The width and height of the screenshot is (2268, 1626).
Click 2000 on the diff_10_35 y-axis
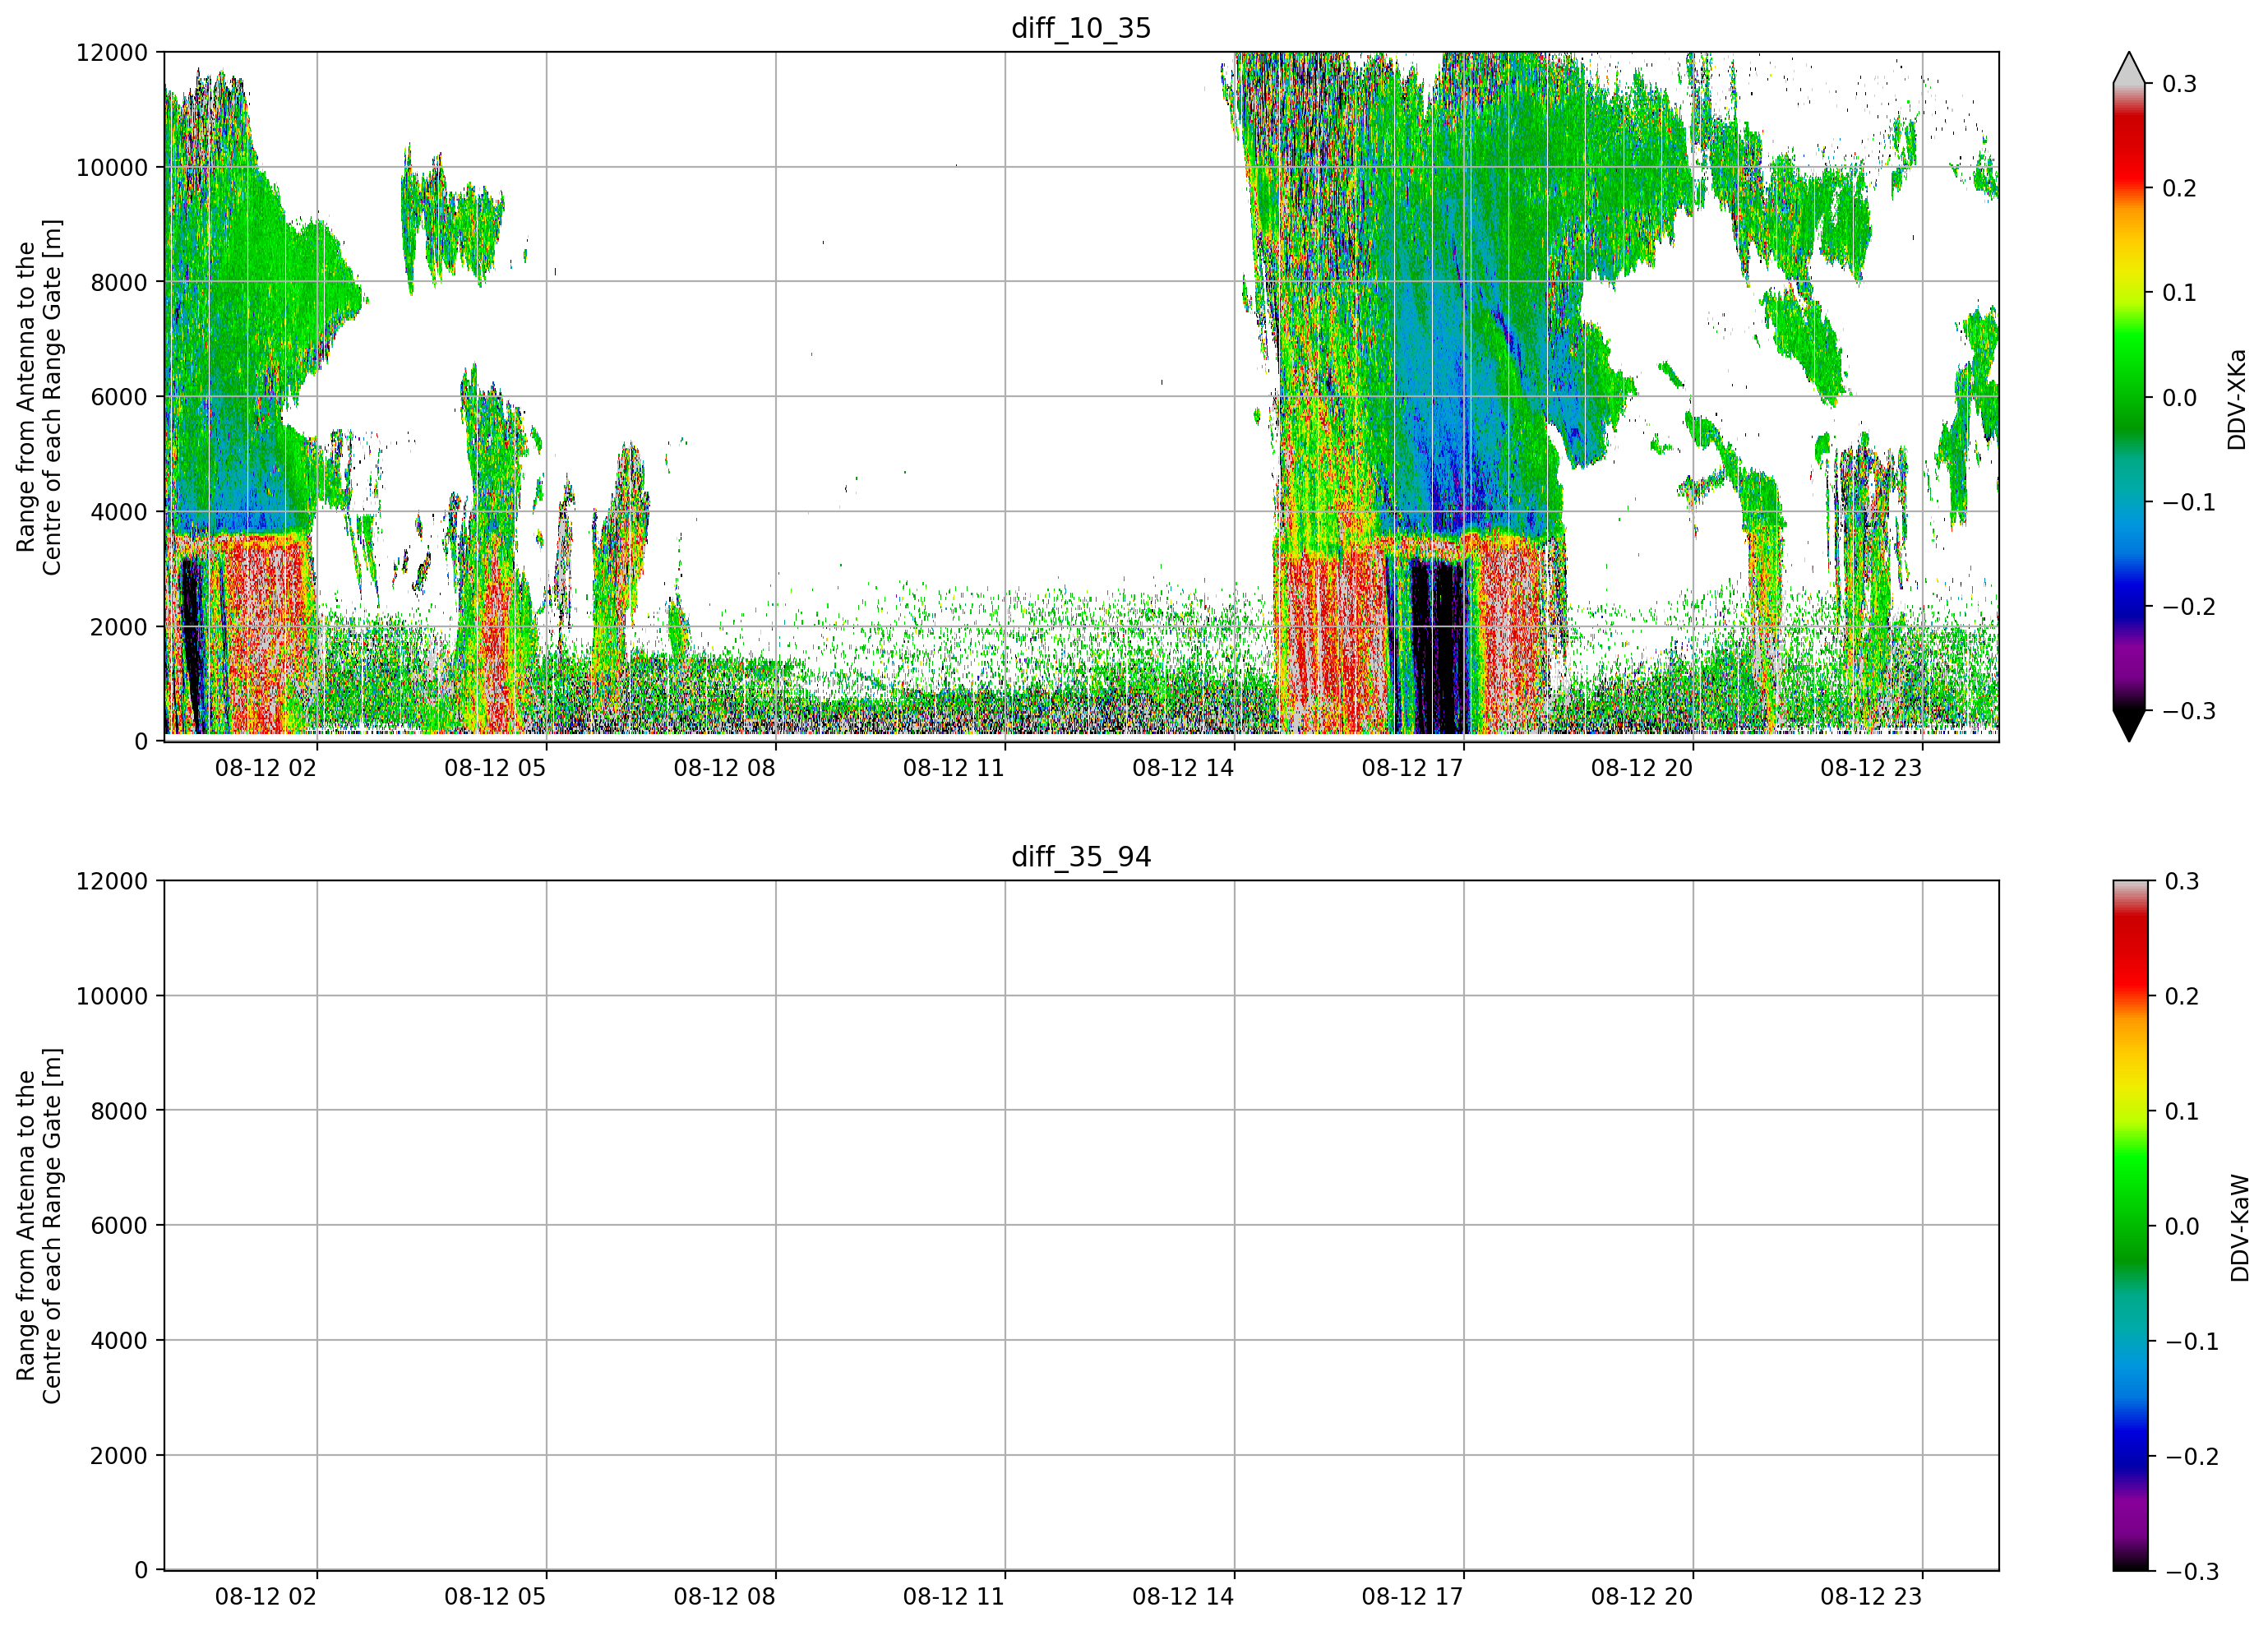119,627
